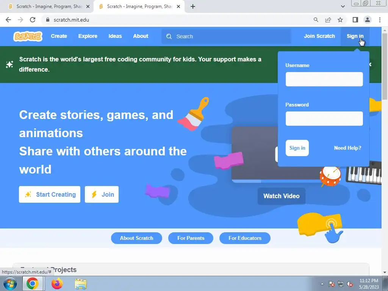Screen dimensions: 388x291
Task: Open the Chrome profile icon
Action: point(368,20)
